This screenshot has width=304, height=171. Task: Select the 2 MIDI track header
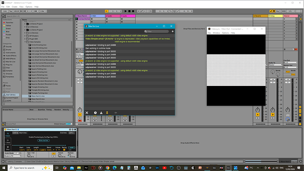point(98,16)
